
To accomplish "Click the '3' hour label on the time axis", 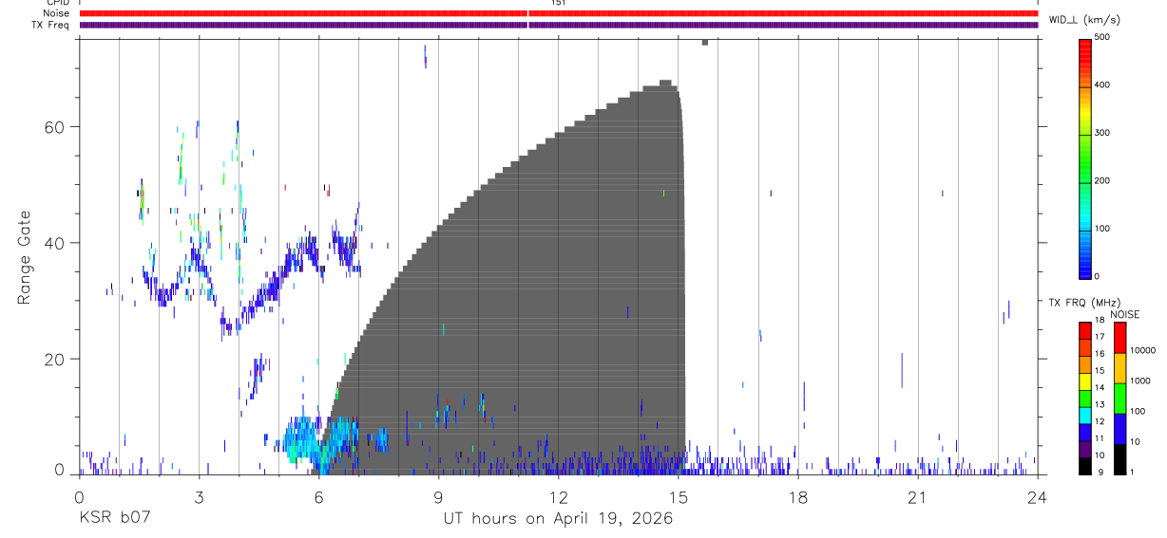I will (199, 496).
